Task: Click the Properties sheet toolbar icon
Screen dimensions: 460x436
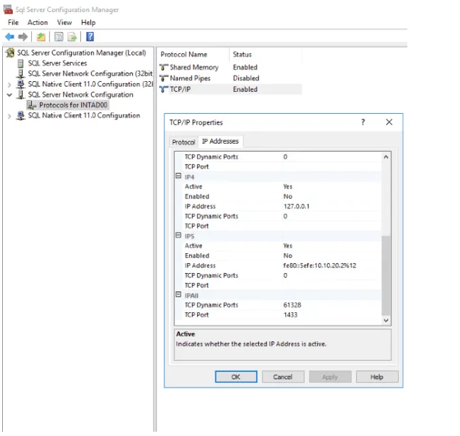Action: 59,37
